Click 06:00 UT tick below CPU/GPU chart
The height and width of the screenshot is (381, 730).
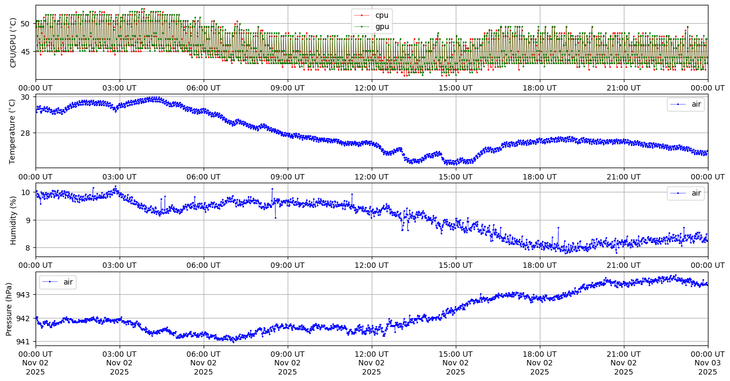(x=204, y=87)
